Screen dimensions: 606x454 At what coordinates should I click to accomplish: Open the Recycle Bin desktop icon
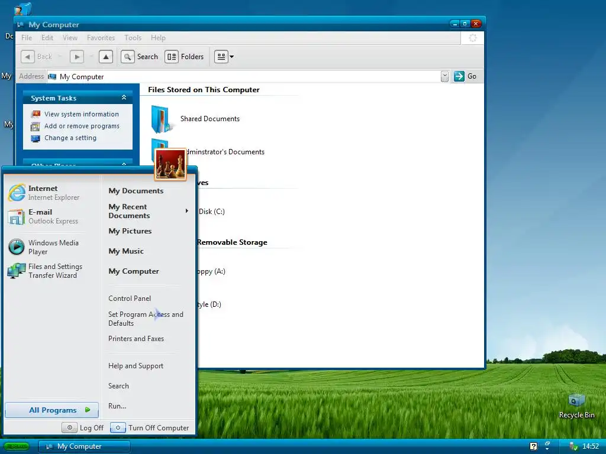[576, 406]
